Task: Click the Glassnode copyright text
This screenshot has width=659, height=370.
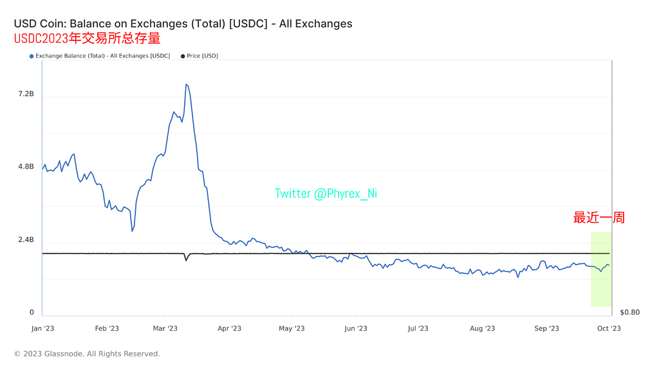Action: (x=87, y=354)
